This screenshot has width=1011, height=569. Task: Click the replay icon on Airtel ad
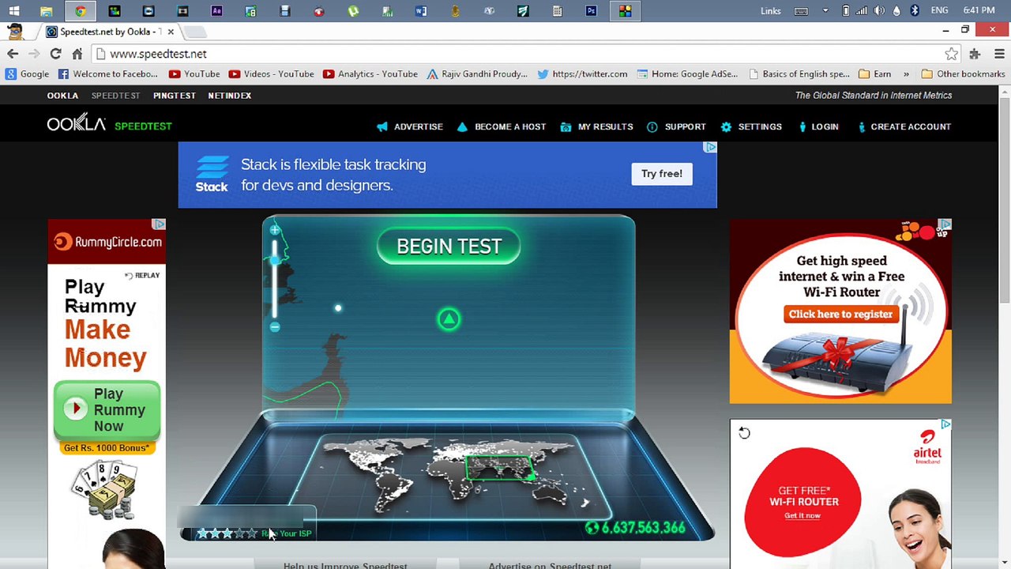(744, 433)
